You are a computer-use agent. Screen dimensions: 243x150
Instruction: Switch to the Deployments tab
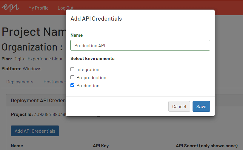tap(20, 82)
